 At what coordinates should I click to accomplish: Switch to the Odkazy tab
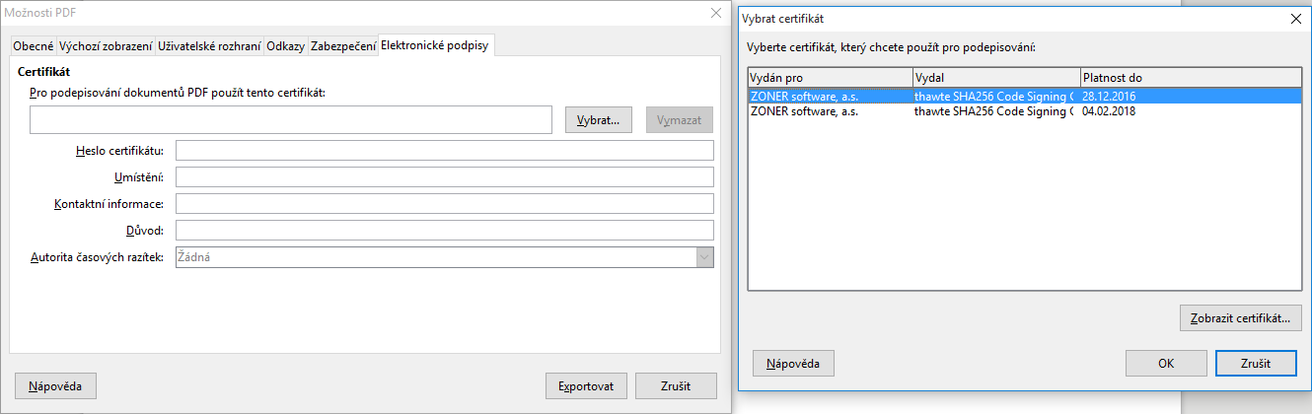(285, 45)
